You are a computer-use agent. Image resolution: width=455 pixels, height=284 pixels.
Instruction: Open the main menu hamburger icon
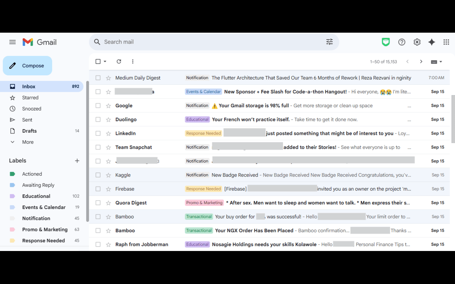pos(12,42)
